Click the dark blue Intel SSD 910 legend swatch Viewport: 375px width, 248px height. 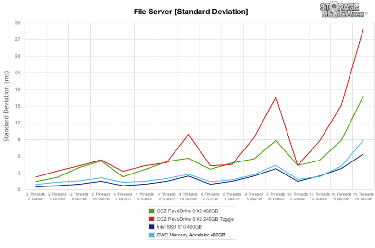[151, 227]
